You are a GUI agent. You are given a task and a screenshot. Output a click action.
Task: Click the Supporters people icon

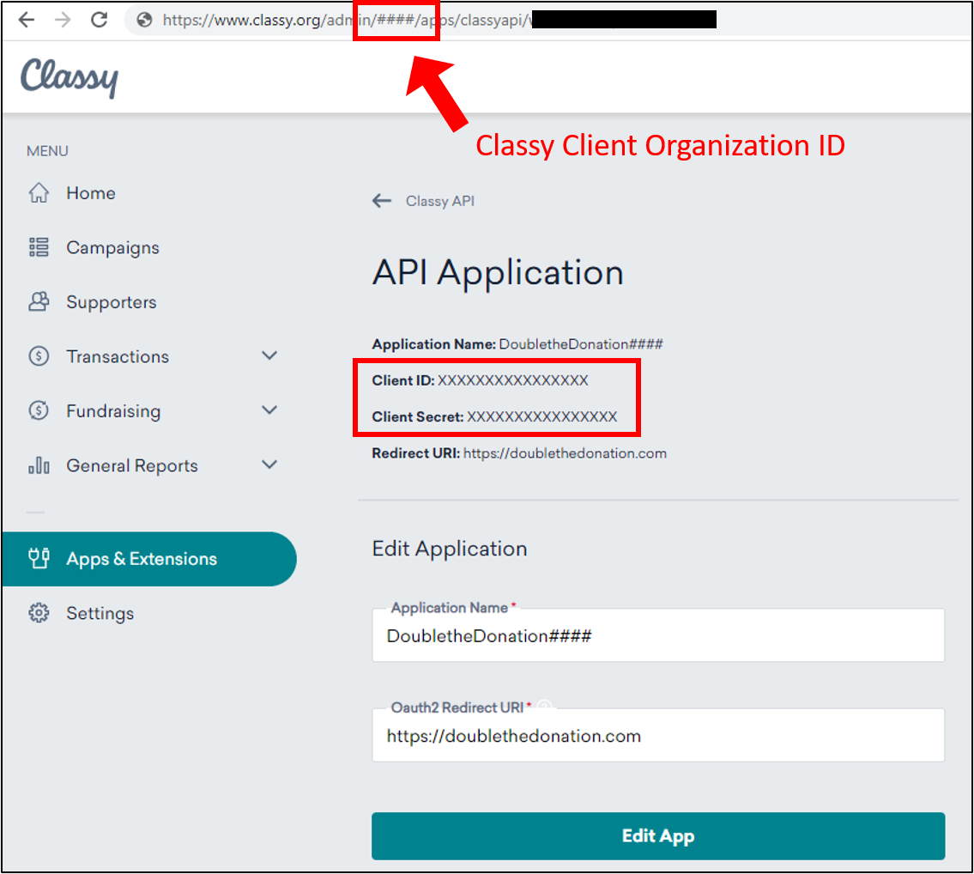(x=39, y=301)
